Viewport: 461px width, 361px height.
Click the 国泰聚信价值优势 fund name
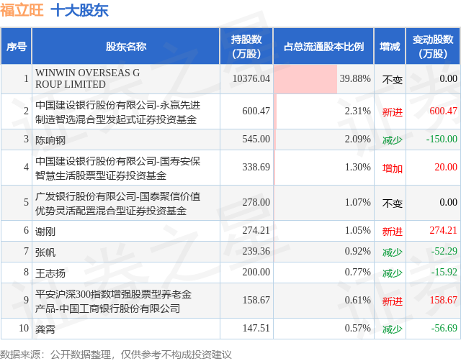coord(117,204)
